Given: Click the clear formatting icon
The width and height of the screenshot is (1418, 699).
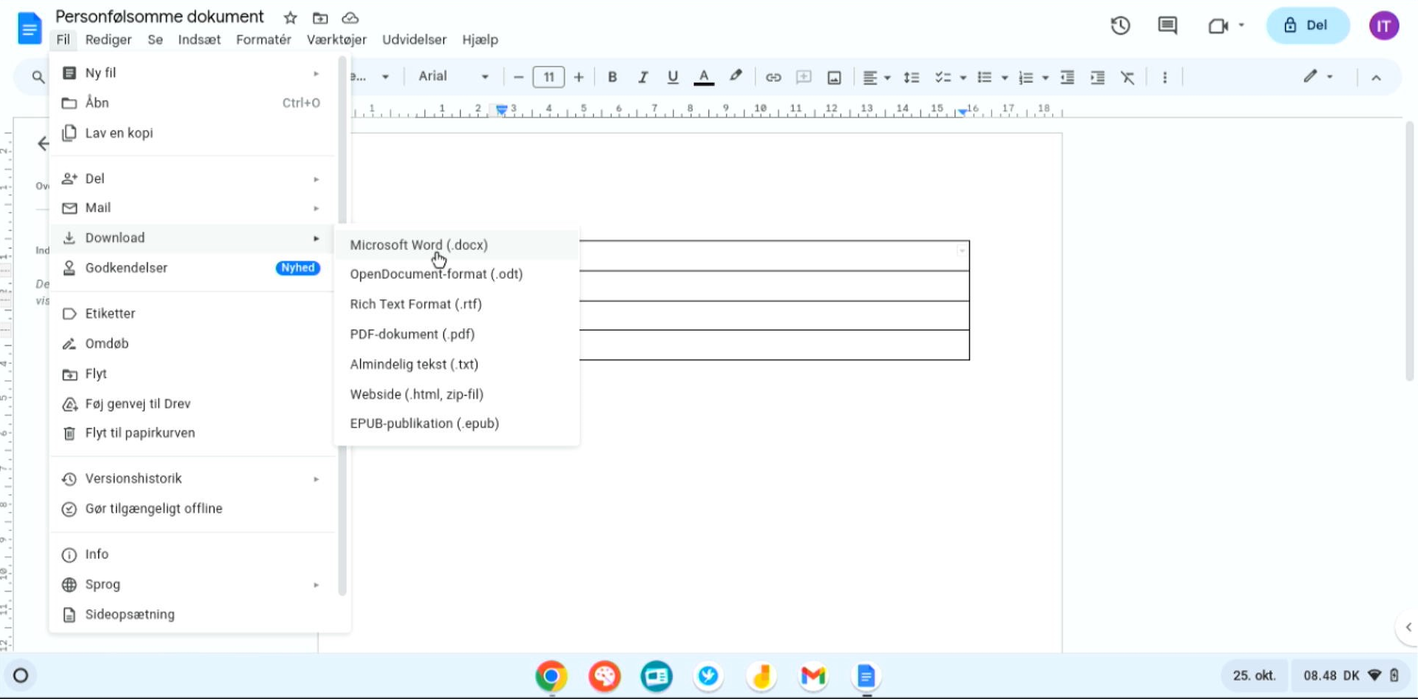Looking at the screenshot, I should coord(1127,77).
